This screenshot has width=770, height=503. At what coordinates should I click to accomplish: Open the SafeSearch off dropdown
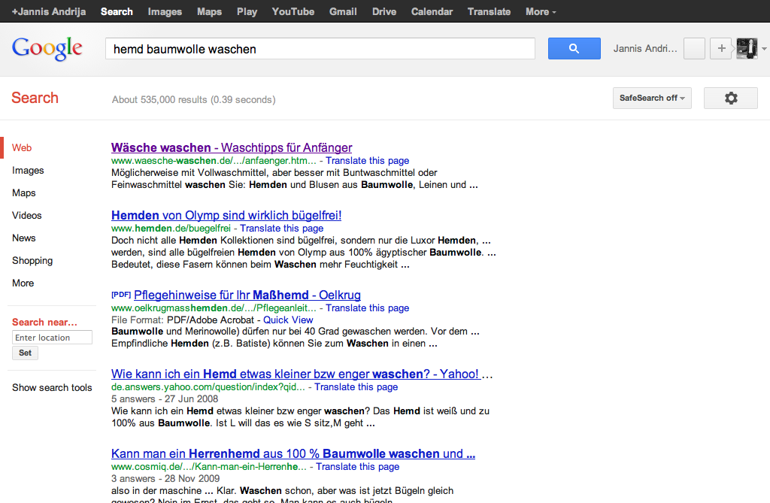652,98
